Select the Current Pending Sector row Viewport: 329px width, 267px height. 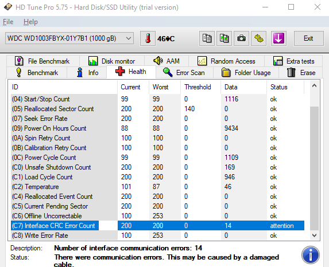[157, 206]
